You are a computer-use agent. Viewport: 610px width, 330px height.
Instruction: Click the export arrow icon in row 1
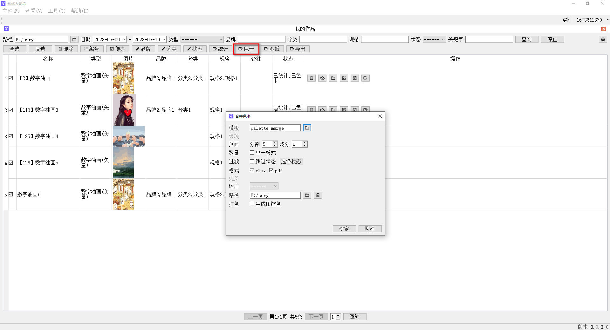(x=366, y=78)
